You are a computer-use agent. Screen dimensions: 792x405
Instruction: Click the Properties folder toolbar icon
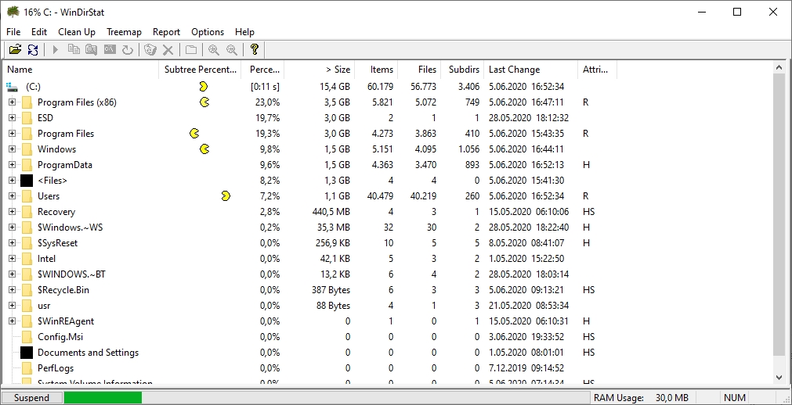pyautogui.click(x=191, y=49)
